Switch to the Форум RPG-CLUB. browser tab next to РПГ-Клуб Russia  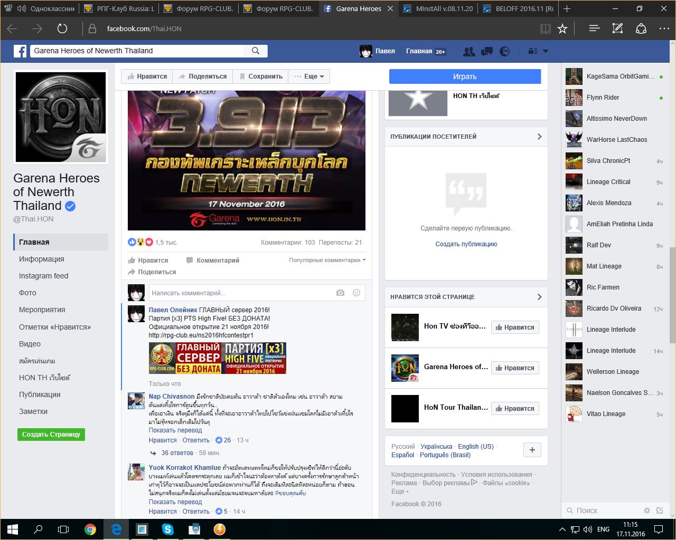(x=199, y=8)
